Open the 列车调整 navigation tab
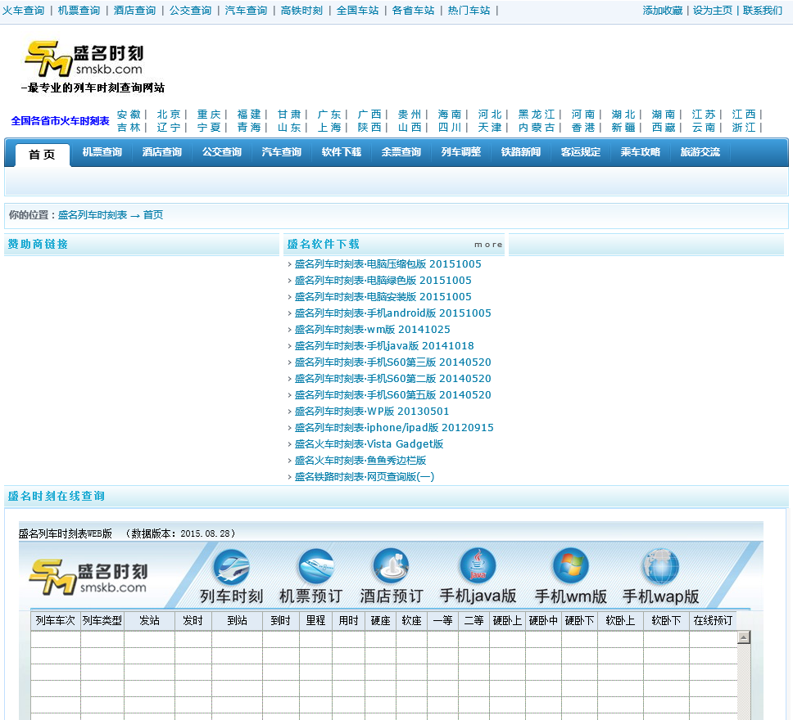This screenshot has width=793, height=720. click(x=460, y=152)
